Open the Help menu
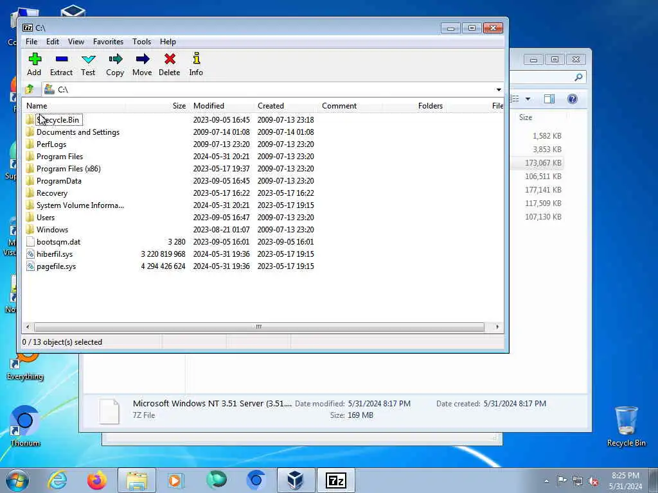The width and height of the screenshot is (658, 493). pos(168,42)
